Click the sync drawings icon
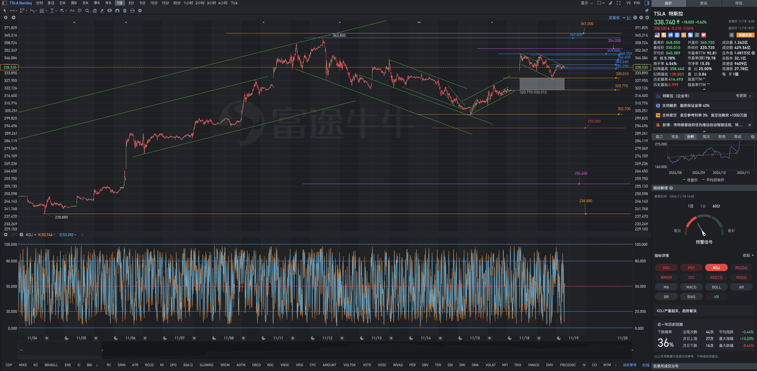This screenshot has height=371, width=757. (132, 11)
